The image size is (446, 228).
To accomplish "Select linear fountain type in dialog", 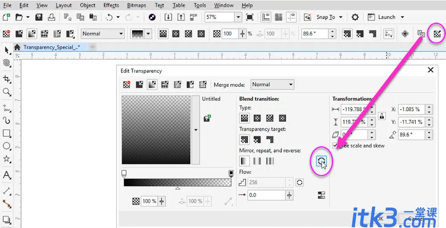I will pyautogui.click(x=244, y=118).
